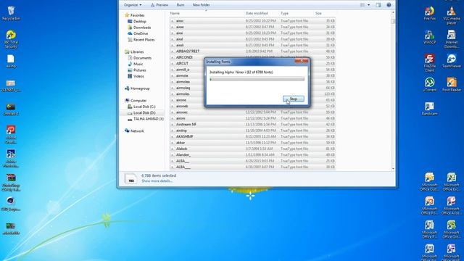
Task: Open uTorrent desktop shortcut
Action: 429,85
